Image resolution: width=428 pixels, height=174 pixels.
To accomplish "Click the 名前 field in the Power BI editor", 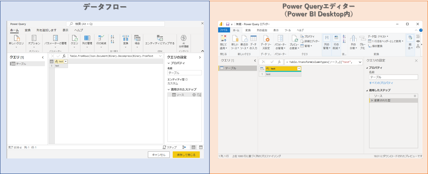I will (393, 77).
